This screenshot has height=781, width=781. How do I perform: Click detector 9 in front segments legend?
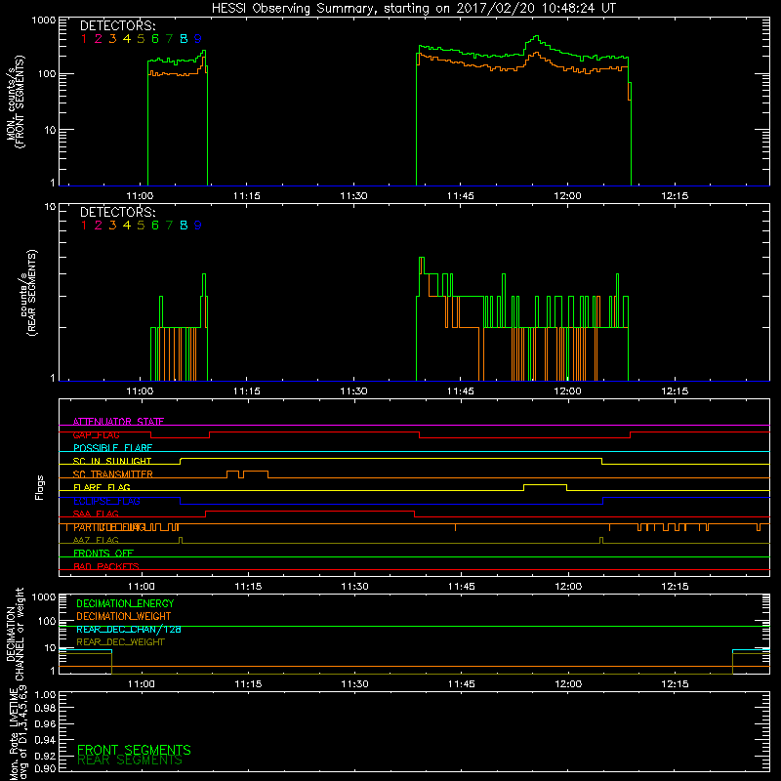pyautogui.click(x=198, y=39)
